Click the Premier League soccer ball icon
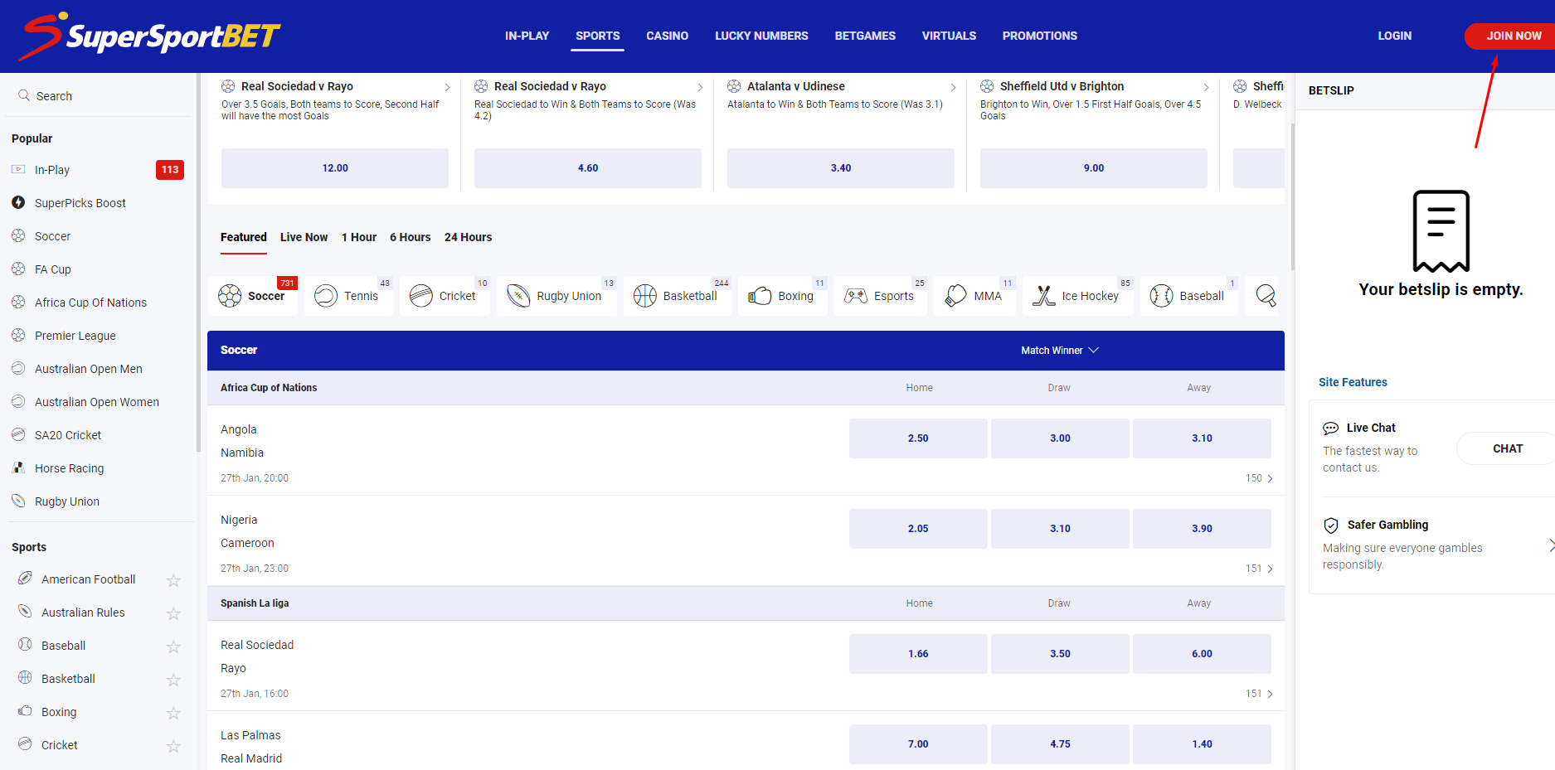1555x770 pixels. [18, 335]
